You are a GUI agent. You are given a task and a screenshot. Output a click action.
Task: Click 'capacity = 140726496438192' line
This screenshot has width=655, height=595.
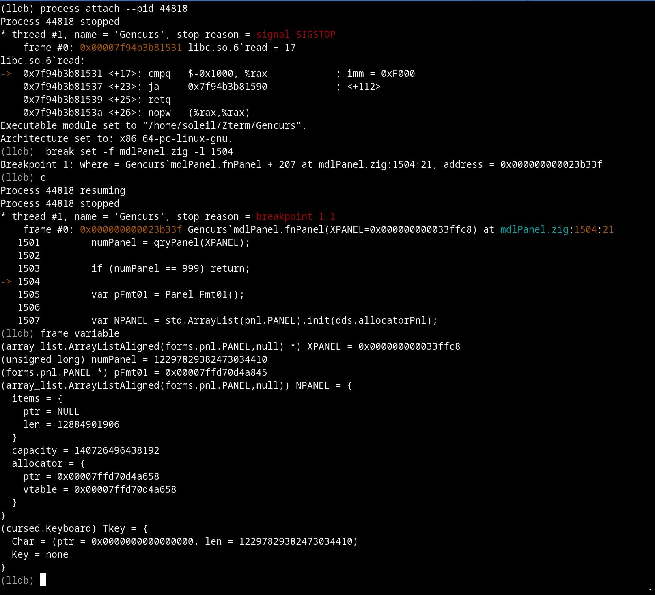point(85,450)
